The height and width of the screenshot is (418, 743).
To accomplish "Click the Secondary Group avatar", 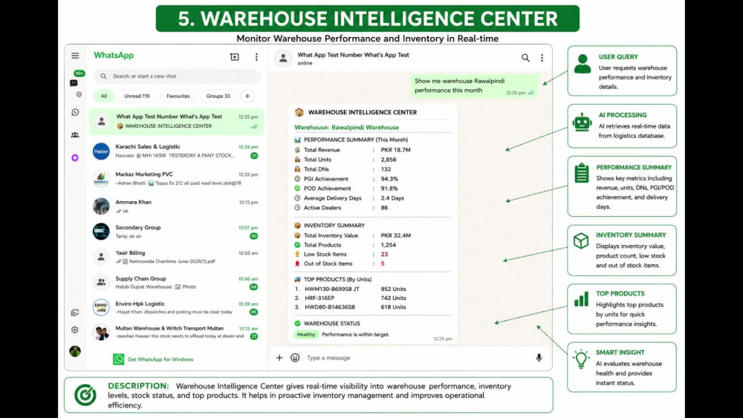I will coord(101,232).
